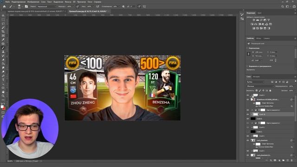Click the background color swatch
Screen dimensions: 297x167
pyautogui.click(x=4, y=108)
